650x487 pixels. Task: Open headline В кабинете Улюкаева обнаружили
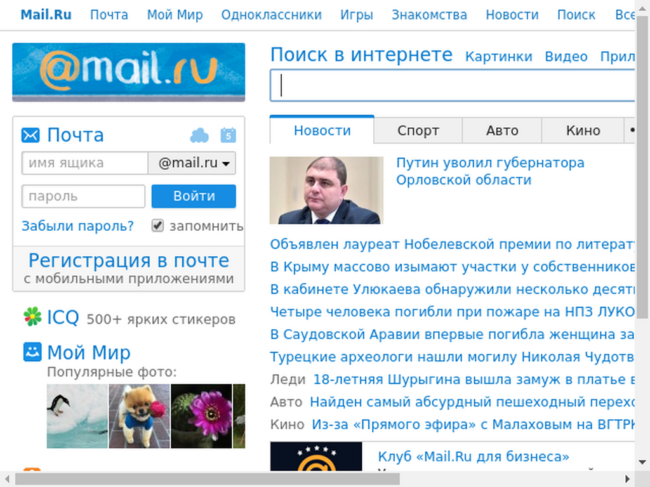452,289
